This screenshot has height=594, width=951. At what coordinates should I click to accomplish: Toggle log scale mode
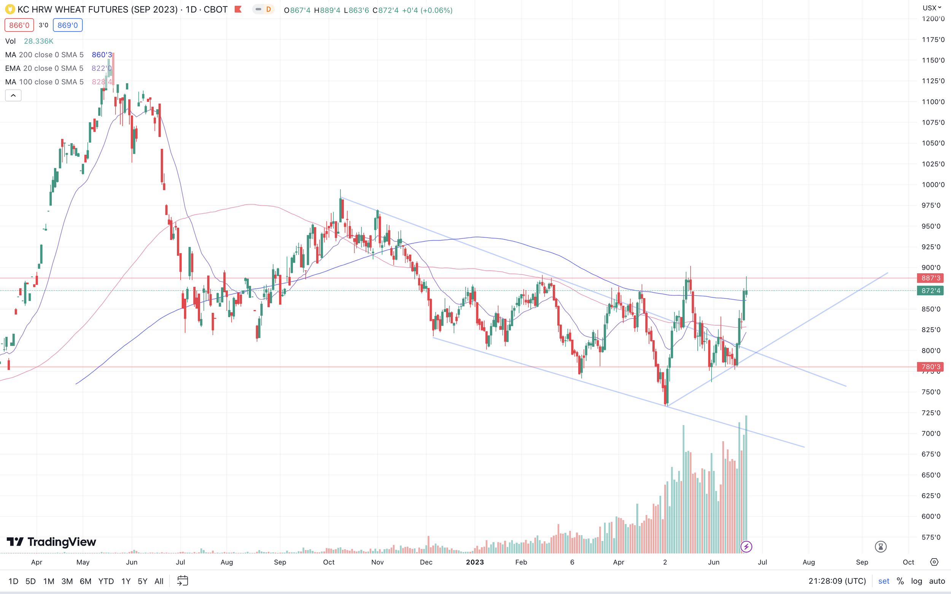click(x=916, y=581)
